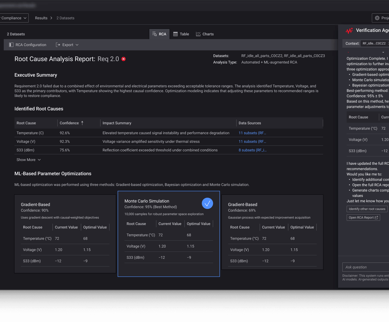Click the Table tab grid icon
Viewport: 389px width, 322px height.
pos(175,34)
